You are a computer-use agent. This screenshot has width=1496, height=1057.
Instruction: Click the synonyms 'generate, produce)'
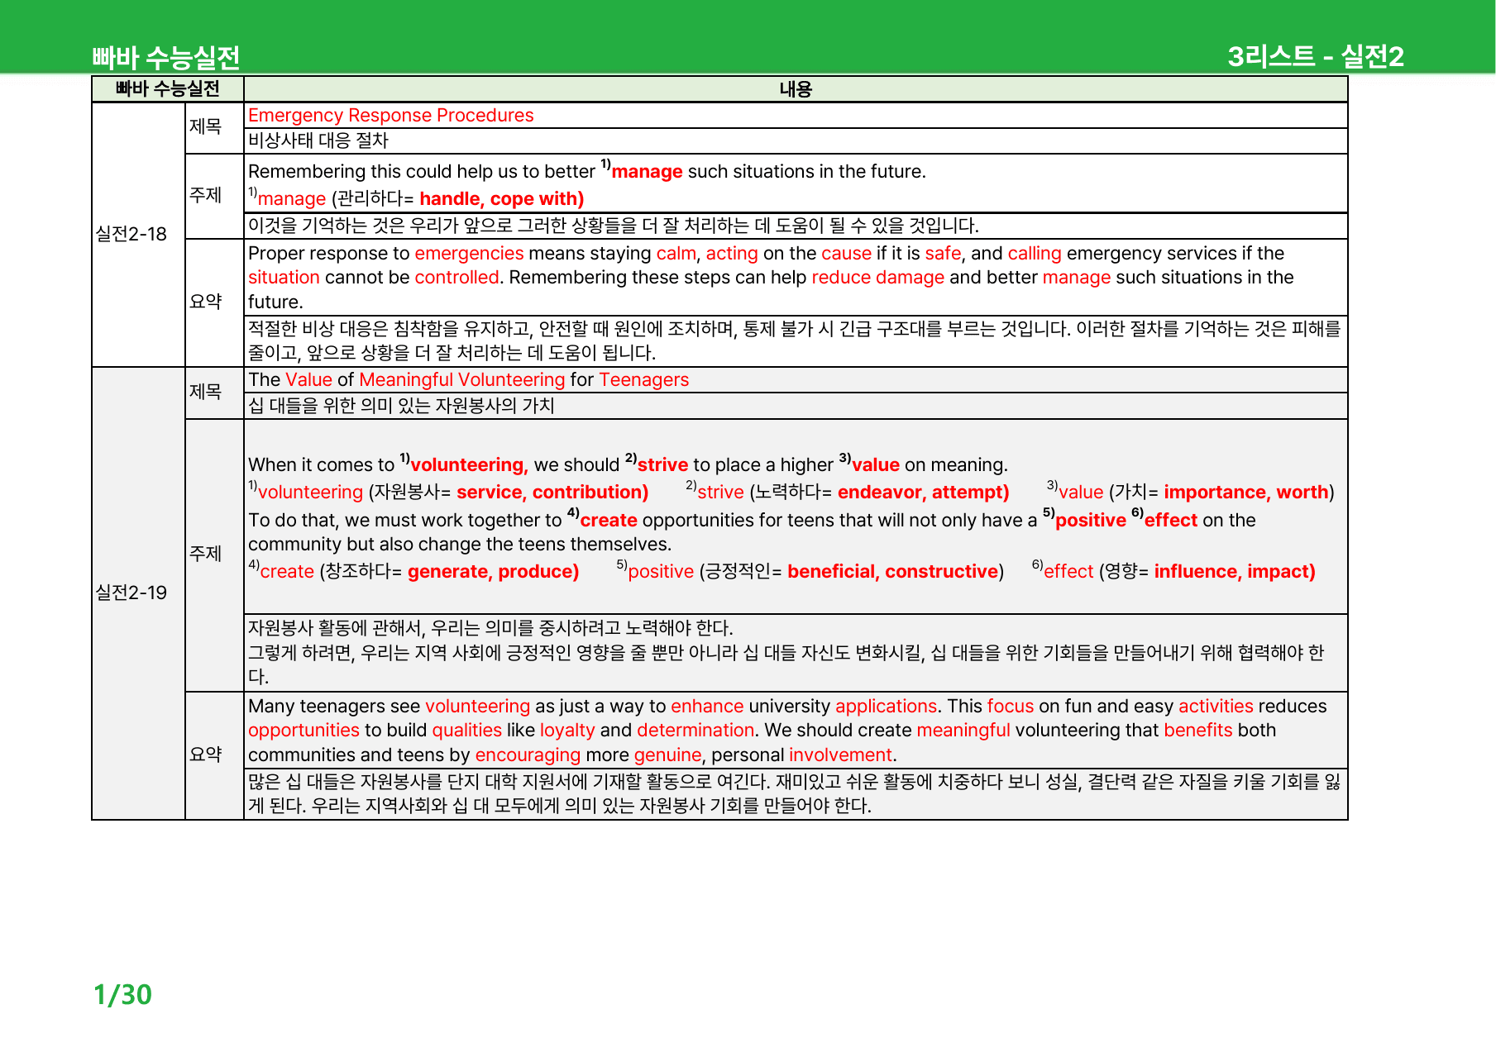(x=493, y=572)
